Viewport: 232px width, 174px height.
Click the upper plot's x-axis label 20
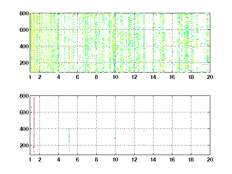pos(210,77)
